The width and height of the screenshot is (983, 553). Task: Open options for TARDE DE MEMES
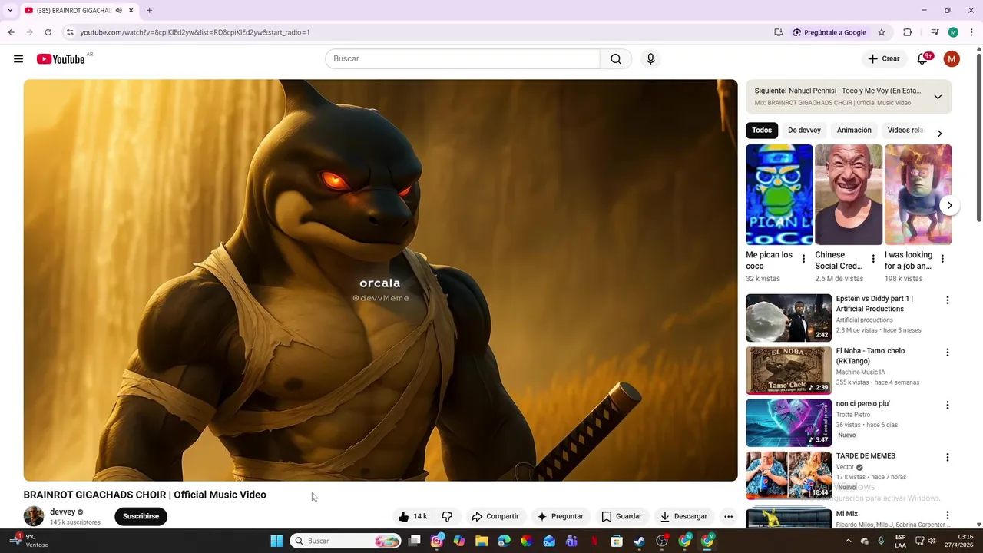tap(947, 458)
